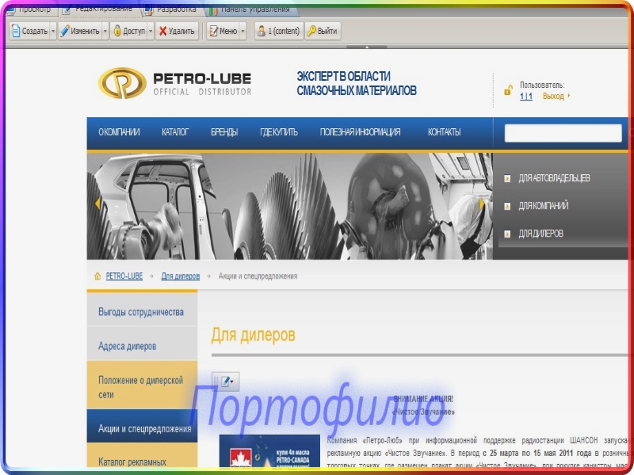Click the Удалить (Delete) button
This screenshot has width=634, height=475.
coord(177,31)
